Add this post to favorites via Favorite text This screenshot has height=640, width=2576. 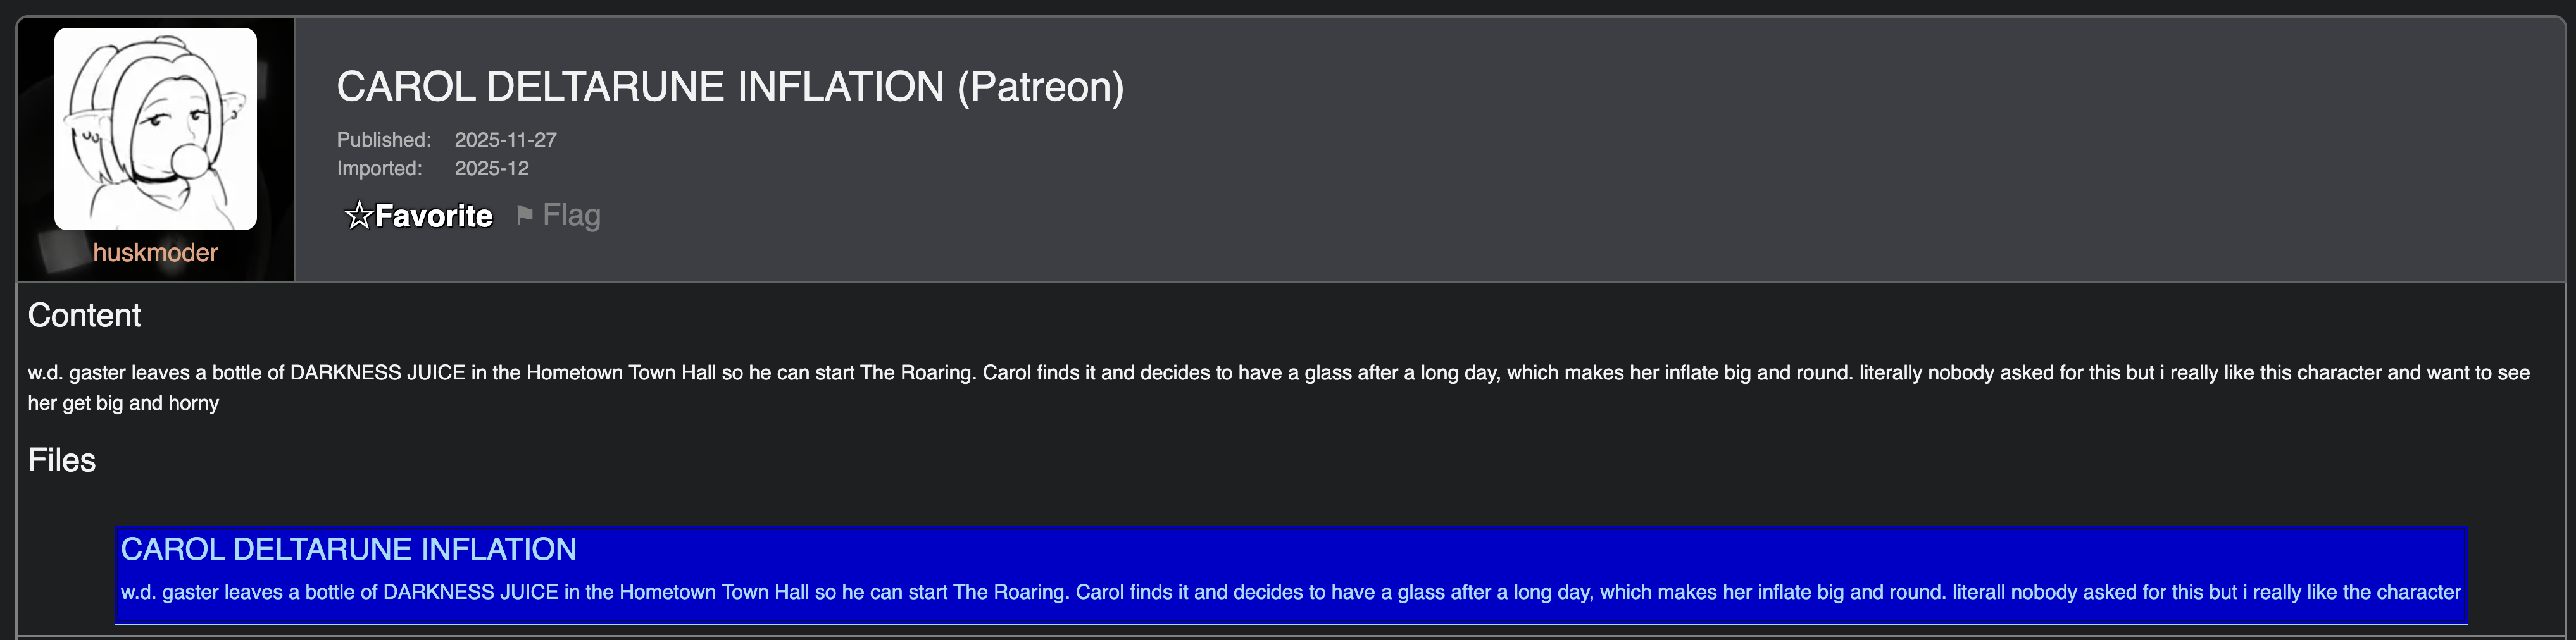434,216
